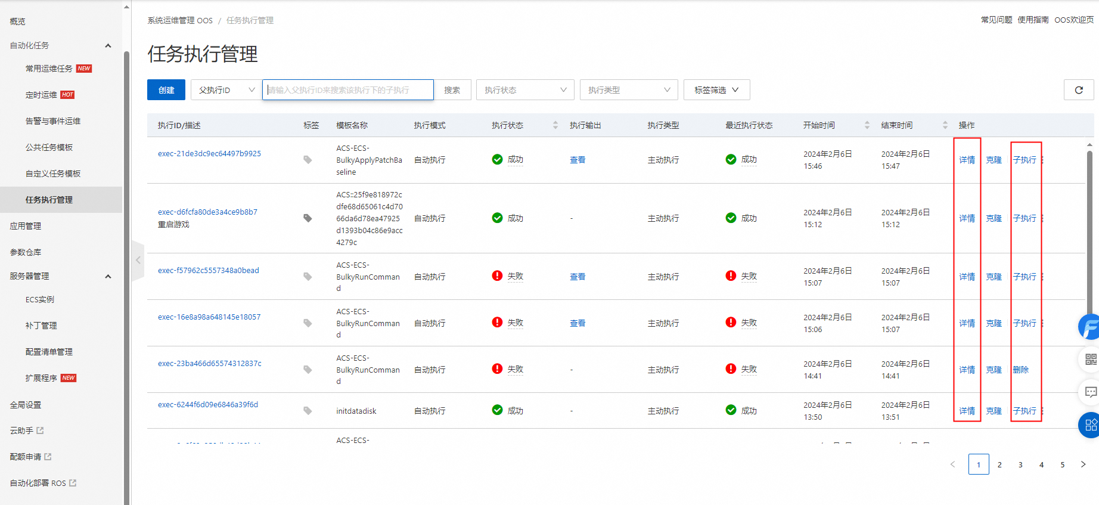Click 克隆 for exec-6244f6d09e6846a39f6d row
The image size is (1099, 505).
coord(994,411)
